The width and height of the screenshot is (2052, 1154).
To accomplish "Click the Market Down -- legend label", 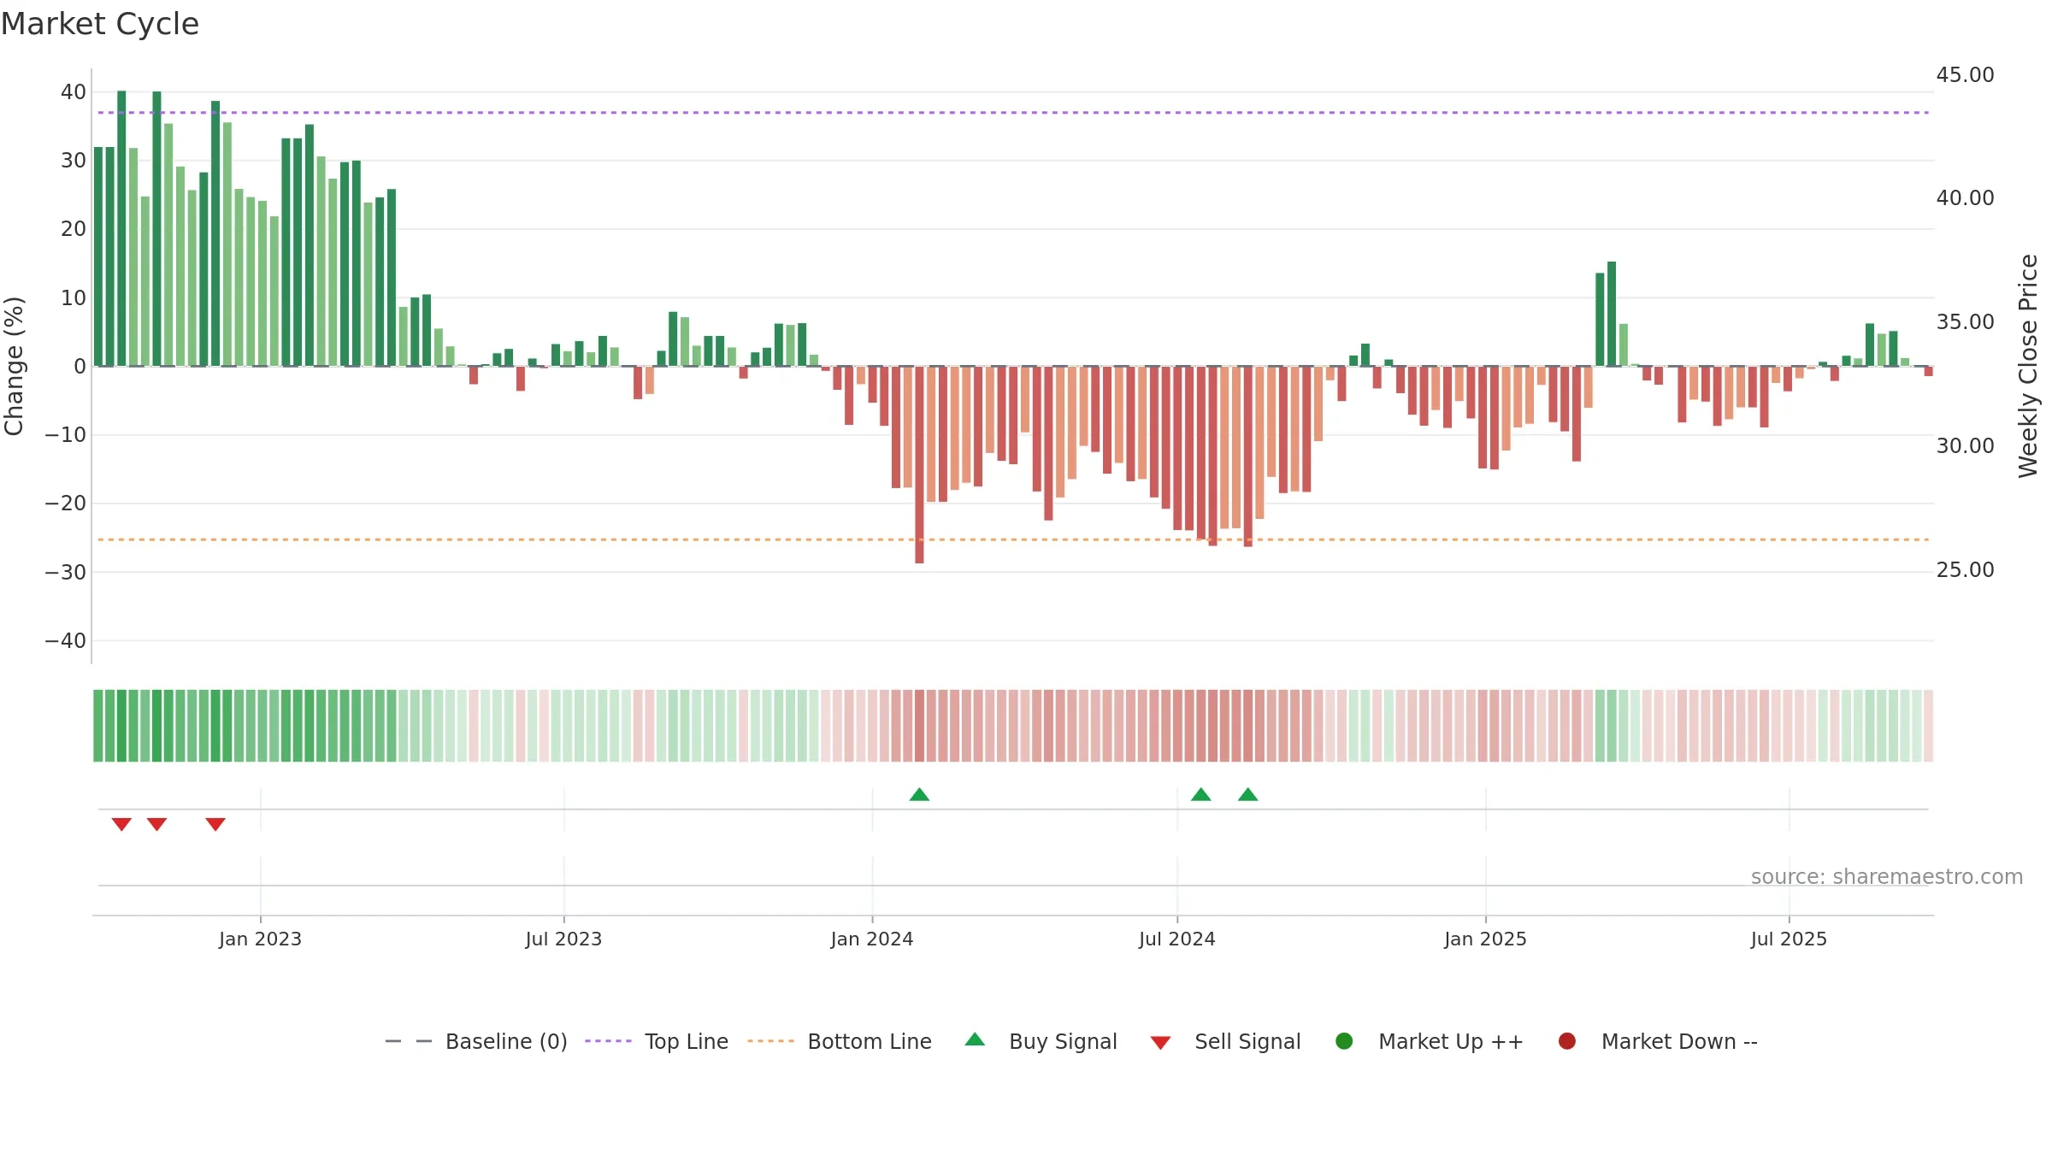I will 1679,1041.
